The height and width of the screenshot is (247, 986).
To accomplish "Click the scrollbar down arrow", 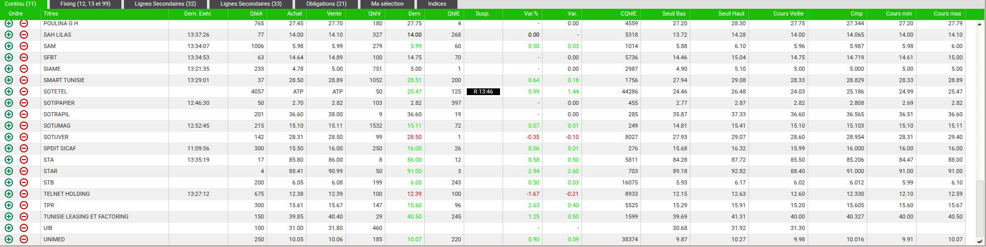I will pos(980,241).
